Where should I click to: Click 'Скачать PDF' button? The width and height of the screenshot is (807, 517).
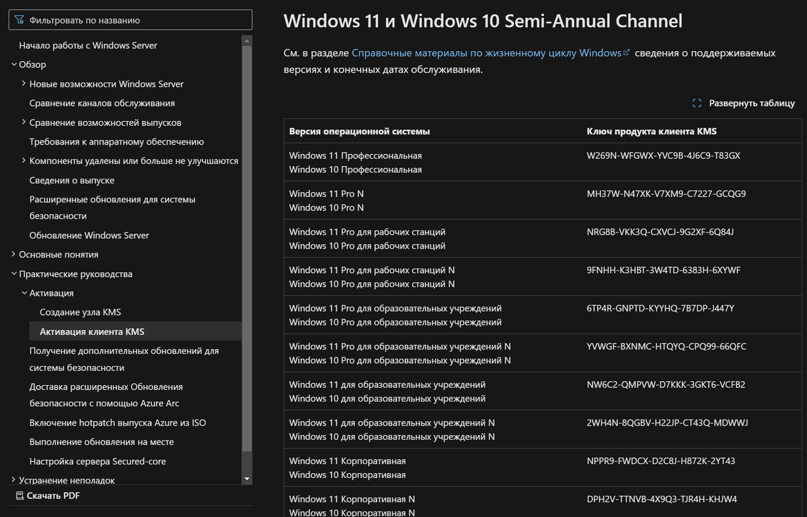pos(48,496)
